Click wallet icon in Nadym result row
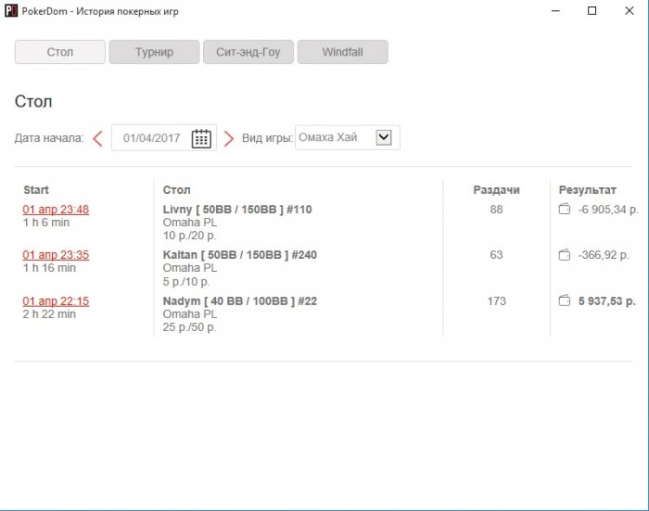The image size is (649, 511). [x=564, y=300]
